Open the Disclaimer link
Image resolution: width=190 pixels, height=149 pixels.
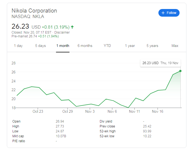pyautogui.click(x=62, y=32)
